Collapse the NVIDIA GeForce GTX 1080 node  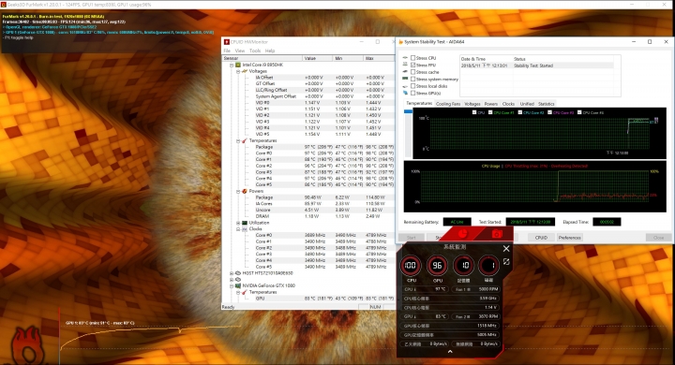[232, 285]
